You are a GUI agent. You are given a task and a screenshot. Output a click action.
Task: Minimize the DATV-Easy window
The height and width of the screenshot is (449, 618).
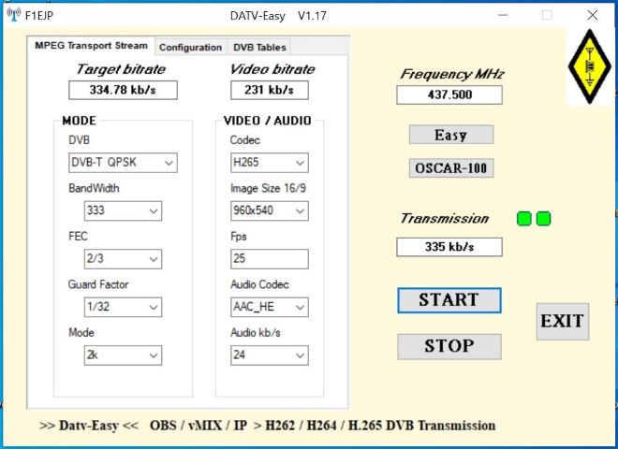coord(503,15)
